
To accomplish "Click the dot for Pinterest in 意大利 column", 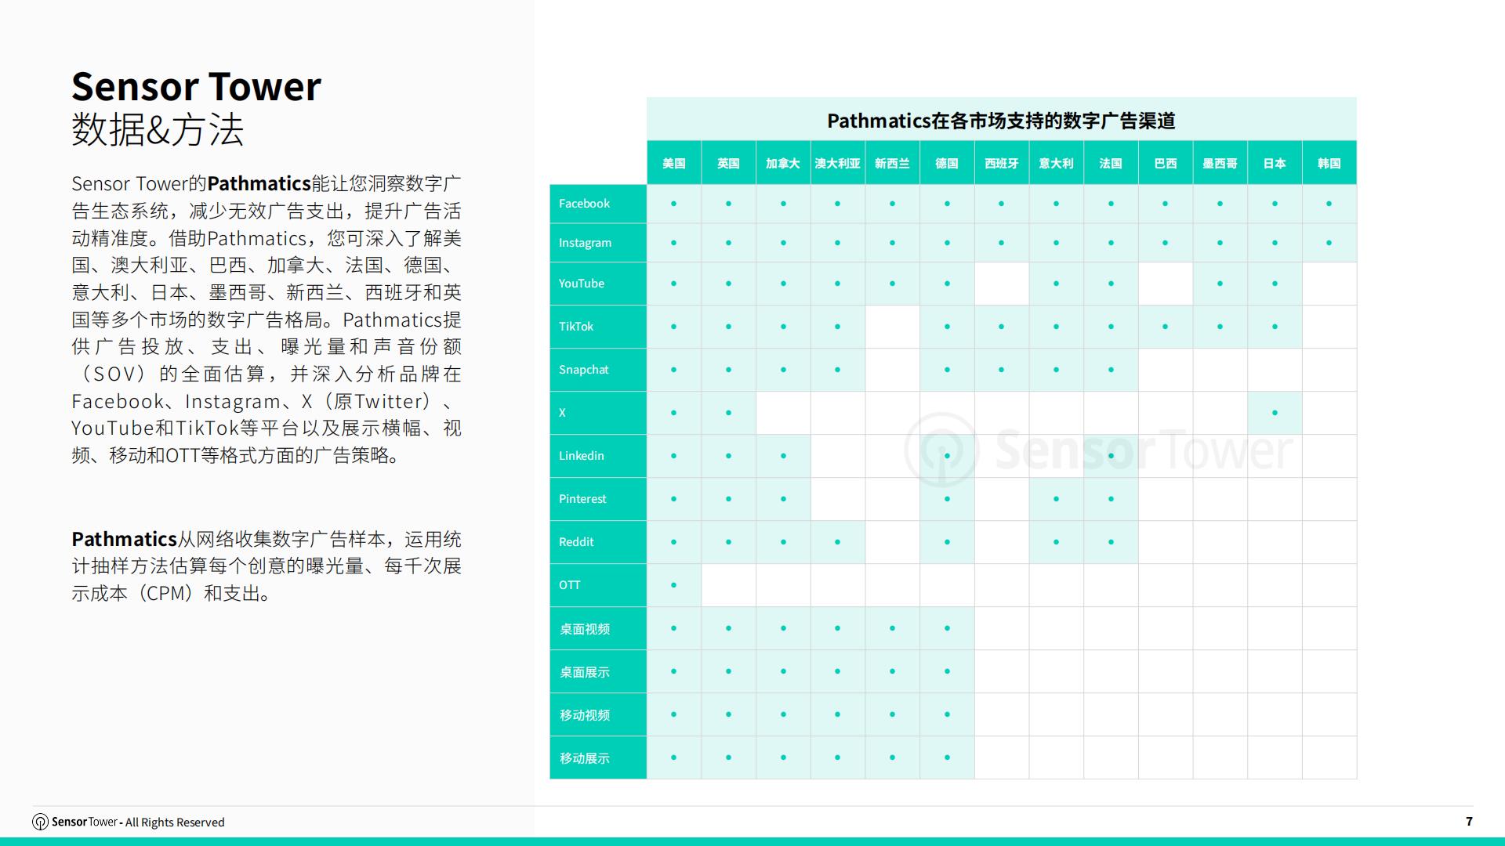I will click(x=1056, y=499).
